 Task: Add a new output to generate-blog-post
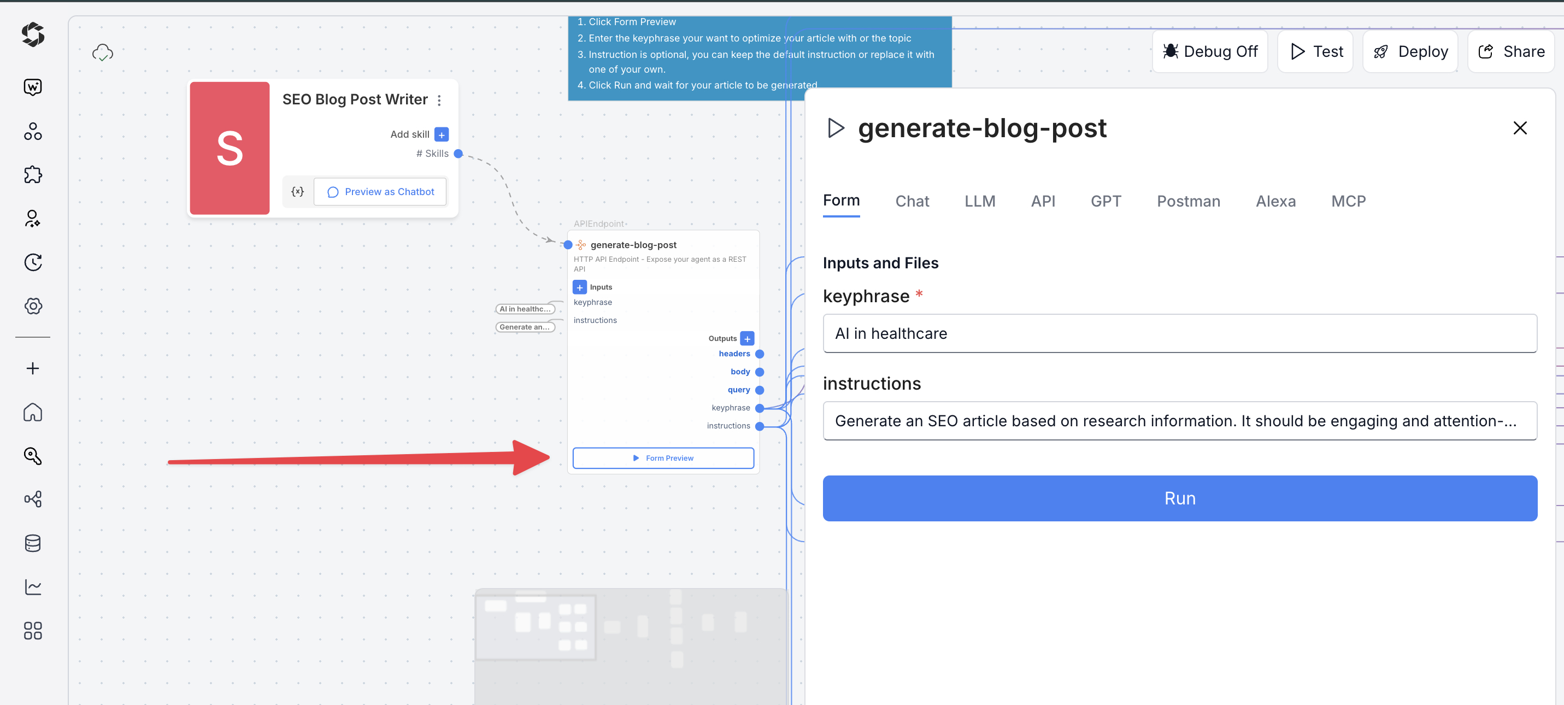[x=748, y=338]
